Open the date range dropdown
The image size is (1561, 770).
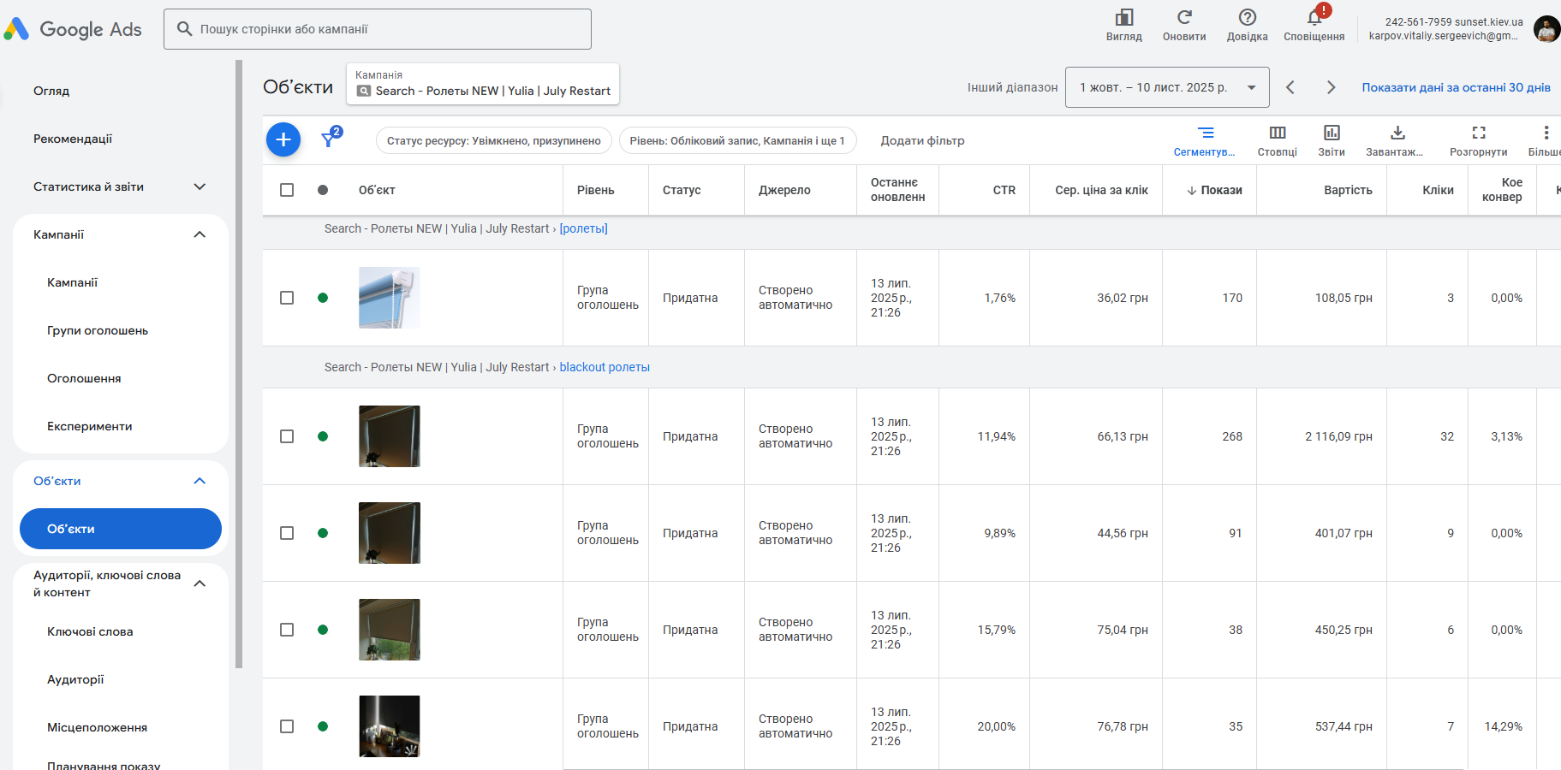pos(1166,87)
